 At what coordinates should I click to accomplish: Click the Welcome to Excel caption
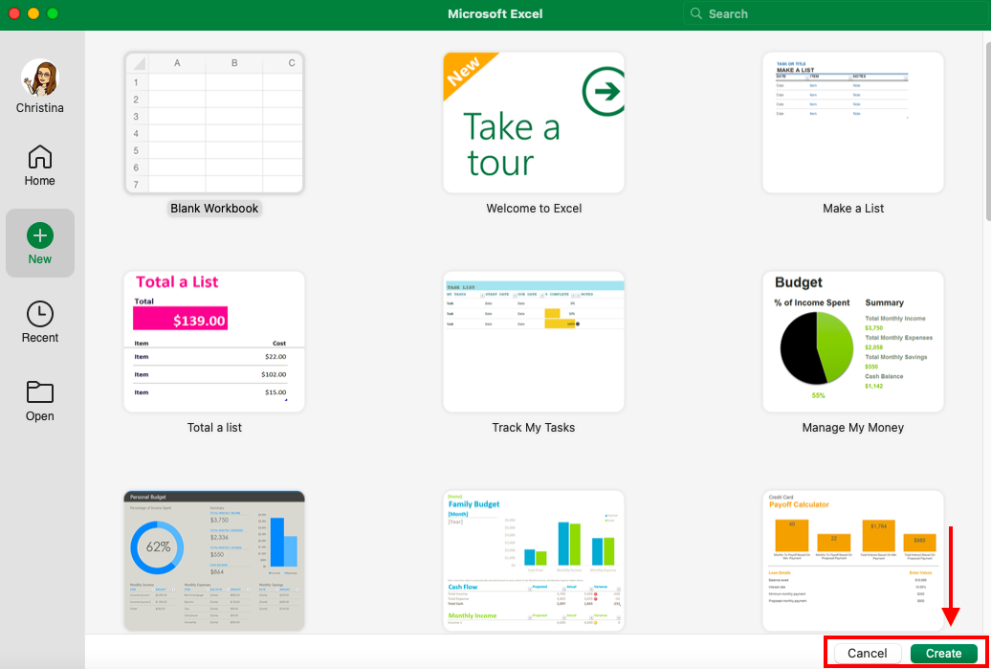pos(534,209)
